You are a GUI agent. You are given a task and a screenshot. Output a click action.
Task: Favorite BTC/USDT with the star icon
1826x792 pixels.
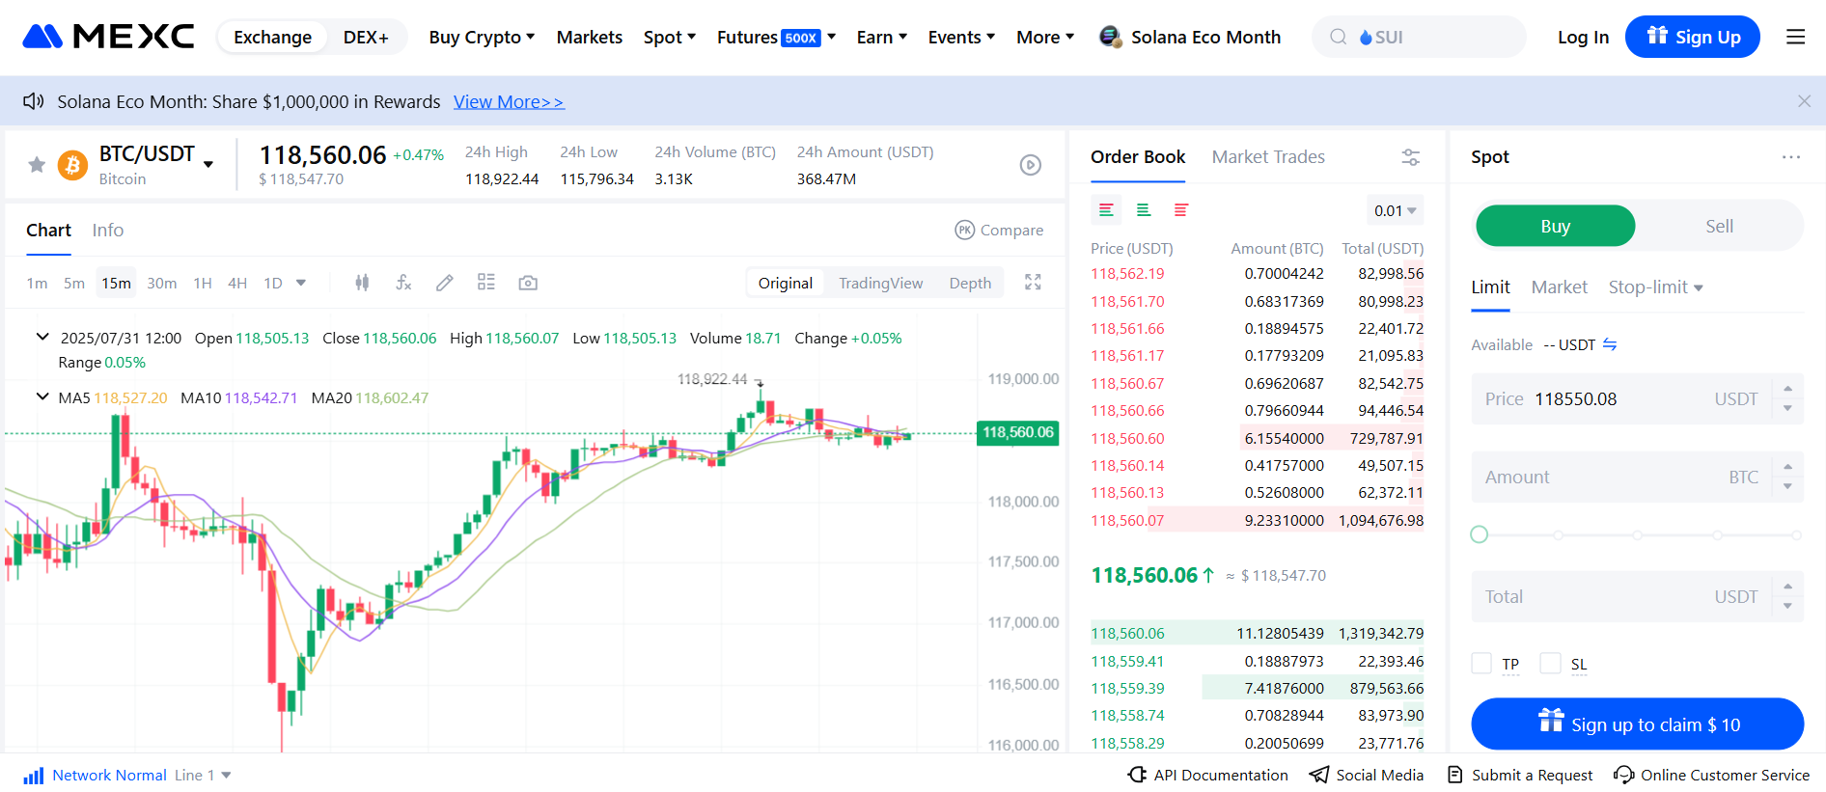click(37, 164)
